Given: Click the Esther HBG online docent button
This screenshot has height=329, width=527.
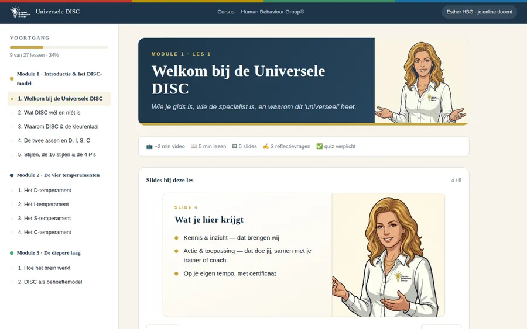Looking at the screenshot, I should pos(479,12).
